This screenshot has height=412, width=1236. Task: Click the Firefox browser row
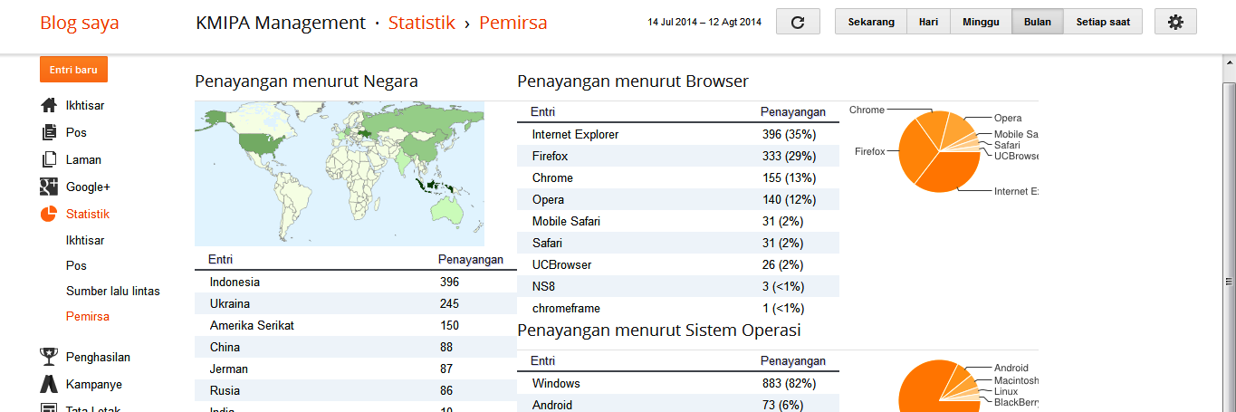click(x=678, y=156)
